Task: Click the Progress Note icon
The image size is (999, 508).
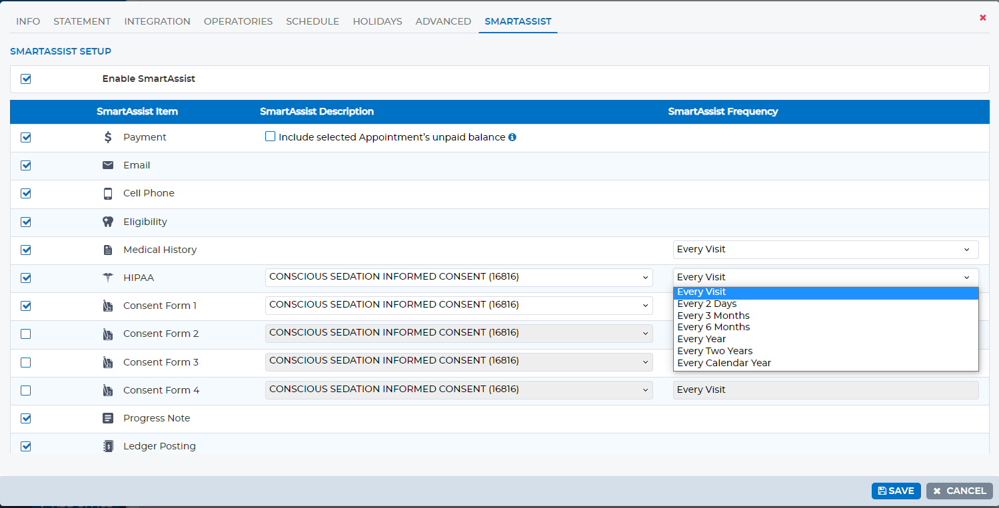Action: coord(108,418)
